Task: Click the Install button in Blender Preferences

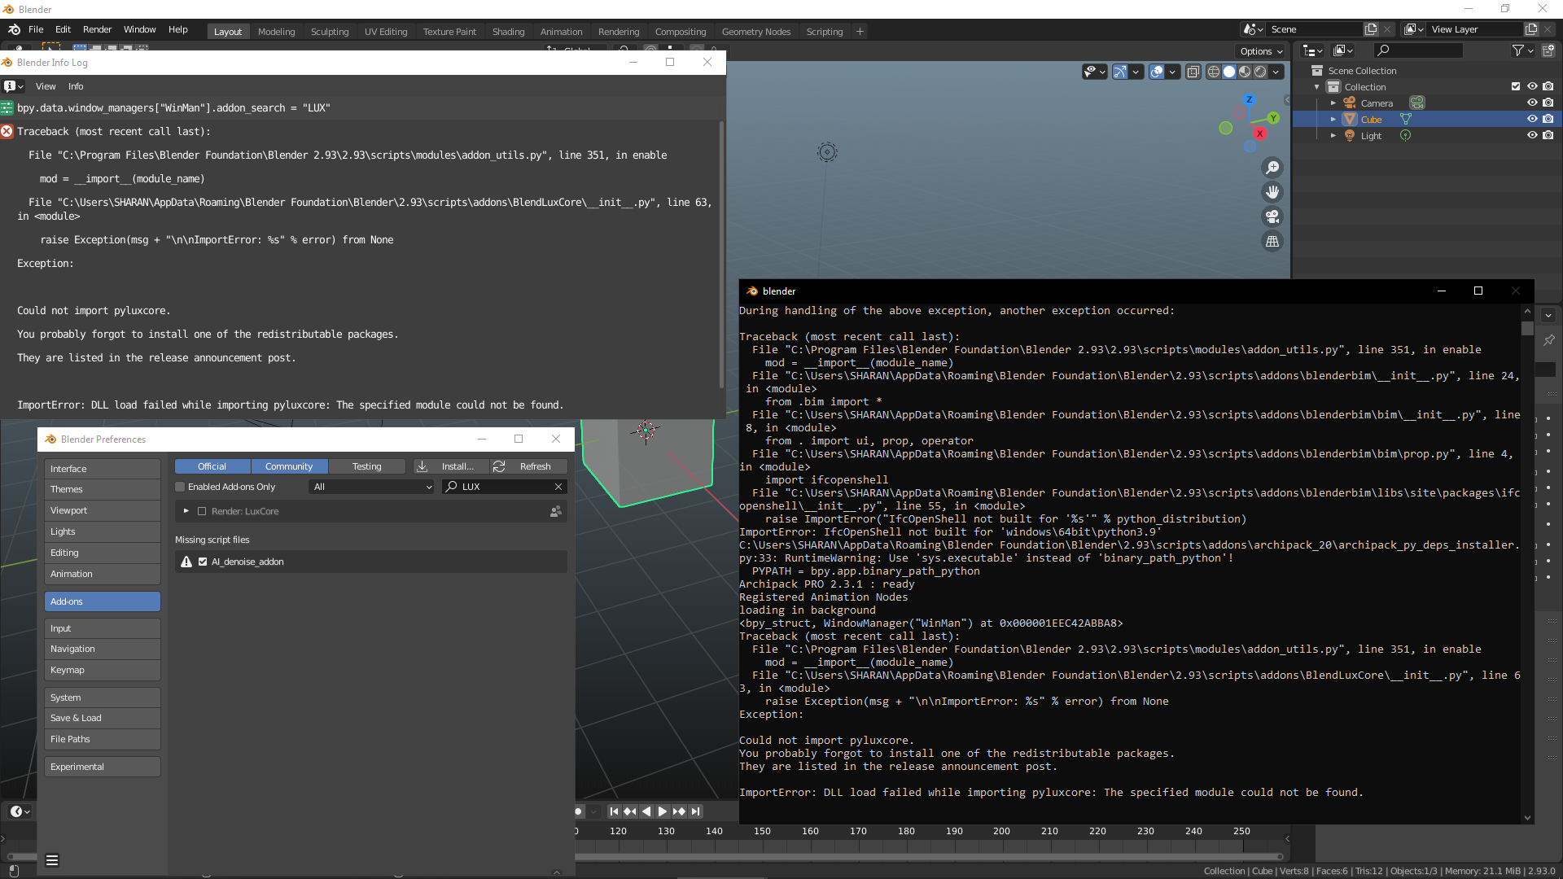Action: pyautogui.click(x=451, y=466)
